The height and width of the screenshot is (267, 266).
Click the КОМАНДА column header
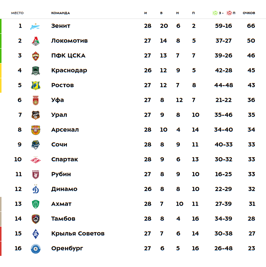(61, 13)
